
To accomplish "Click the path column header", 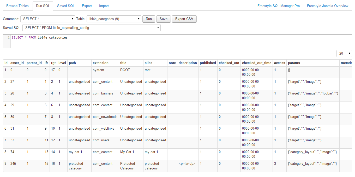I will click(x=79, y=63).
